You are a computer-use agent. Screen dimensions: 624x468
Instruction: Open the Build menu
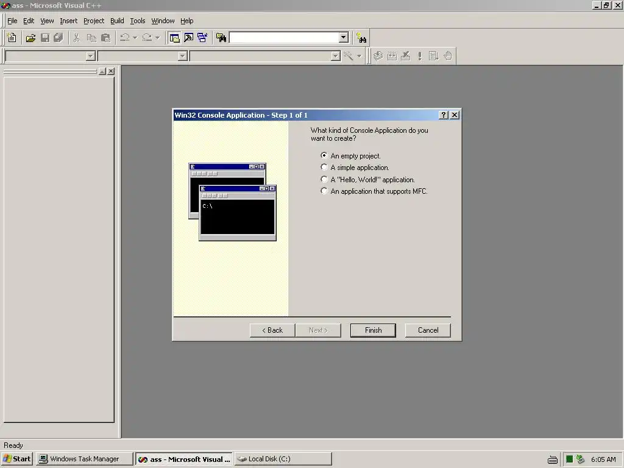(x=117, y=21)
